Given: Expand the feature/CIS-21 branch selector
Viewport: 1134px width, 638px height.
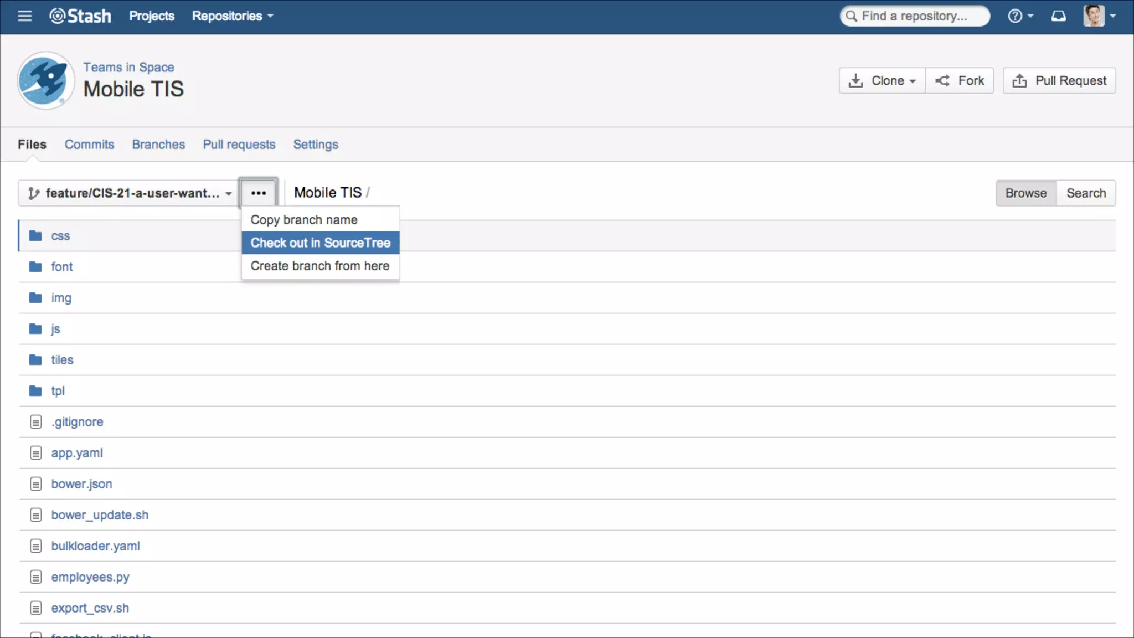Looking at the screenshot, I should (x=130, y=193).
